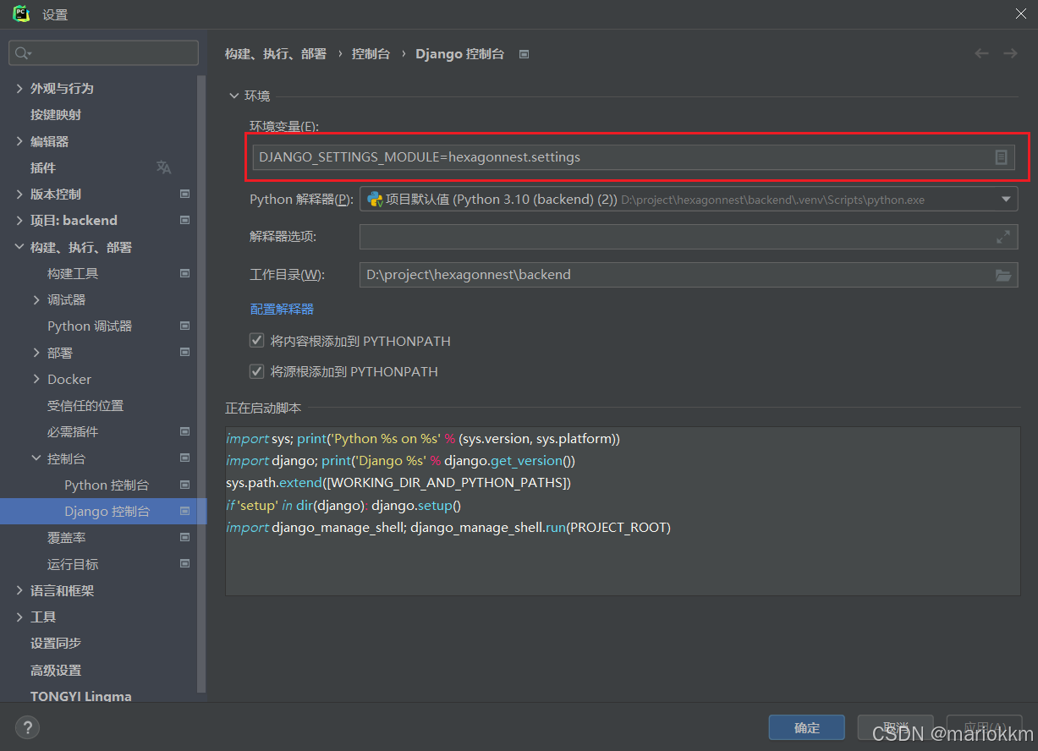Expand the 调试器 tree node
This screenshot has width=1038, height=751.
coord(36,299)
